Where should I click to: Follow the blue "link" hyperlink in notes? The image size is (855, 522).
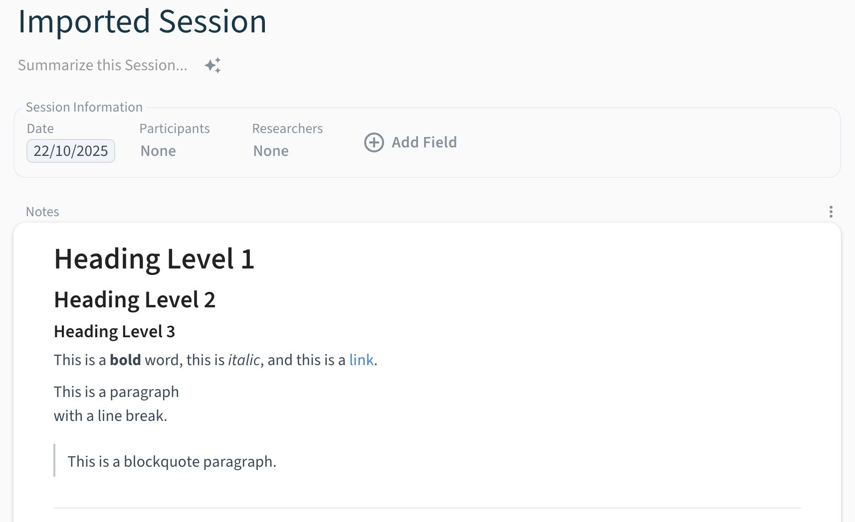tap(361, 360)
